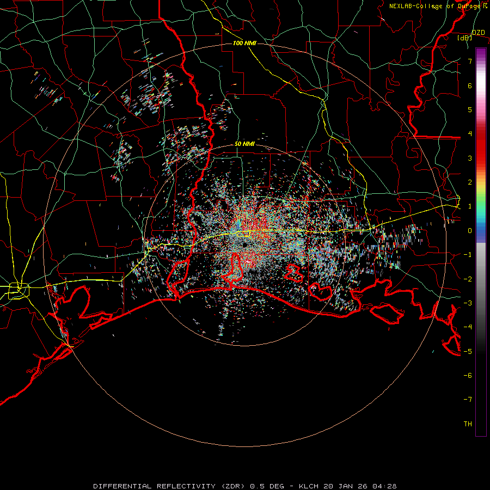
Task: Click the "KLCH" station ID in caption
Action: click(309, 486)
